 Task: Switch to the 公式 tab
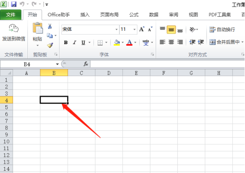tap(134, 15)
